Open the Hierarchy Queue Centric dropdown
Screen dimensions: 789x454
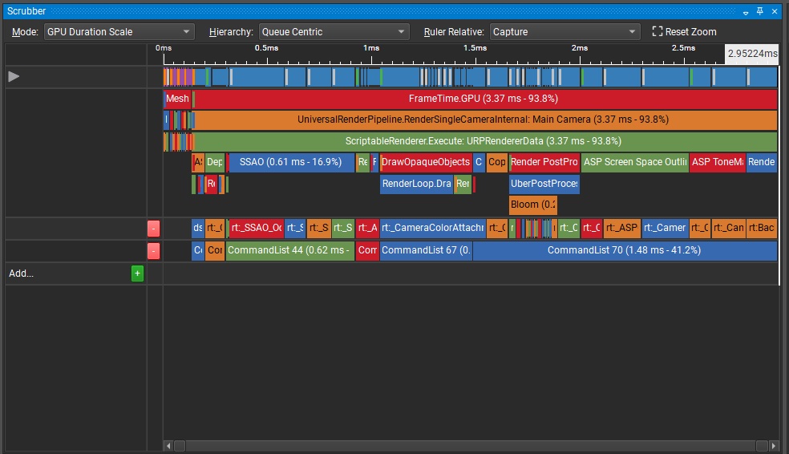coord(334,31)
